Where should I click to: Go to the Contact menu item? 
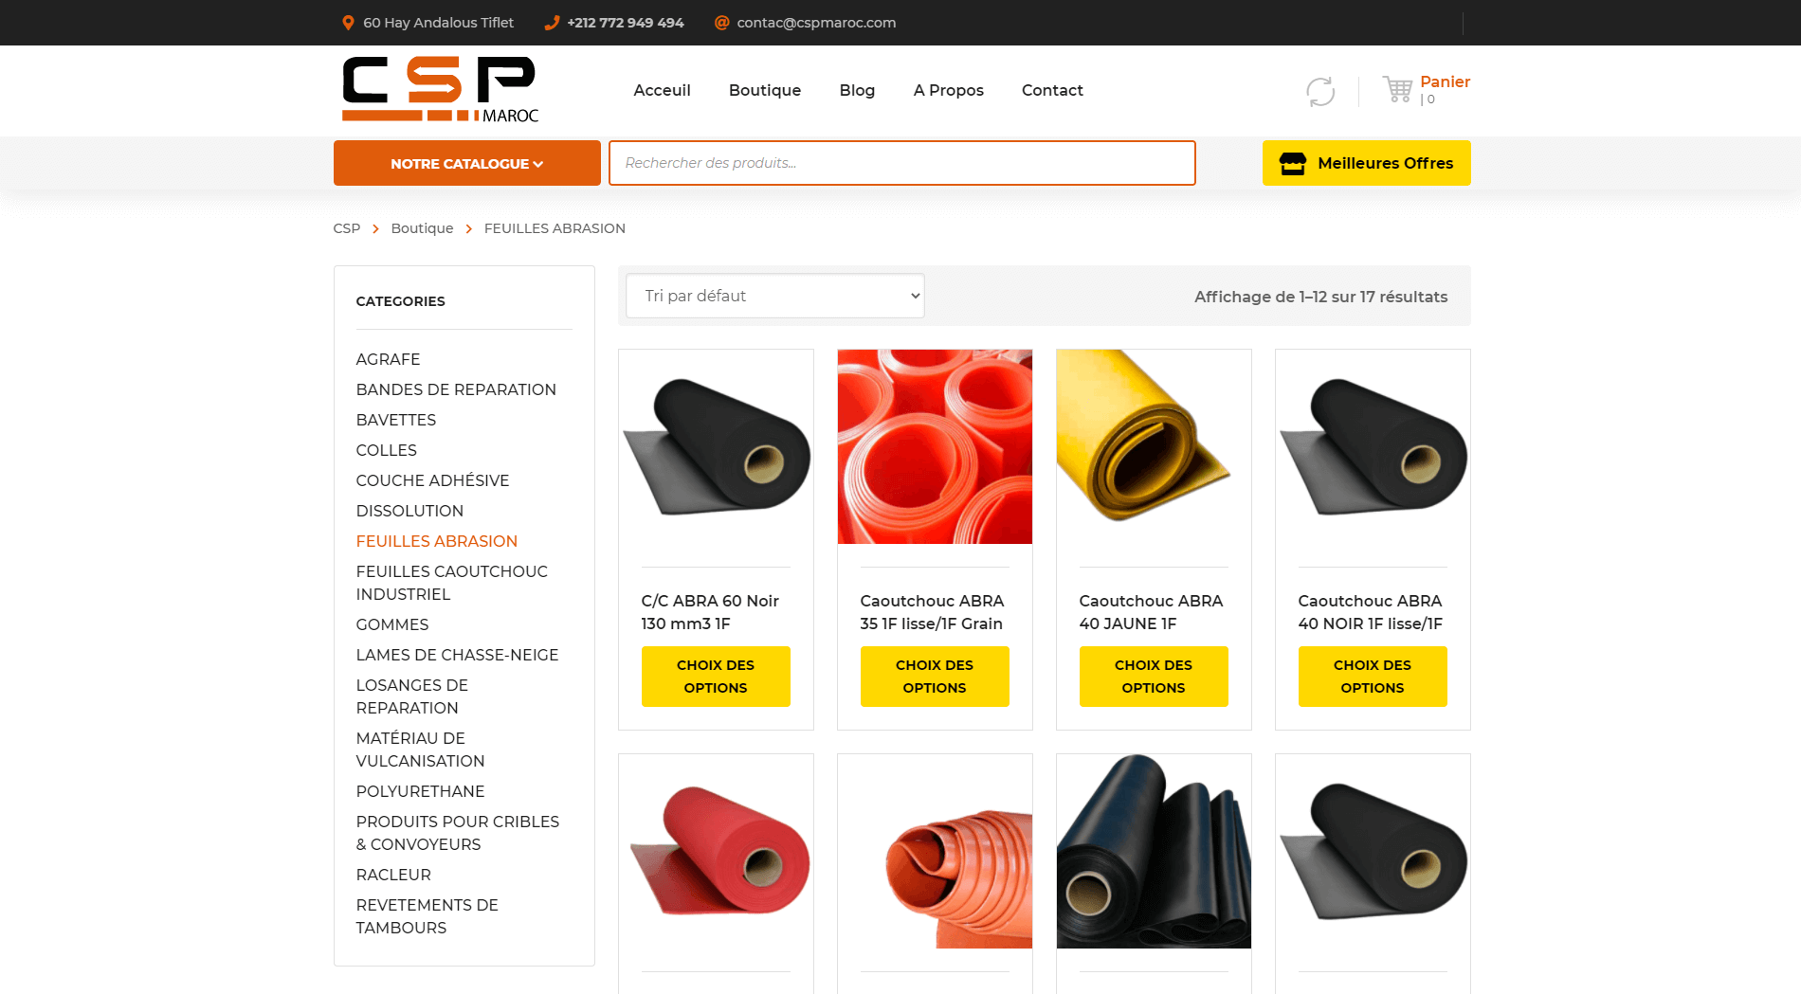tap(1052, 90)
